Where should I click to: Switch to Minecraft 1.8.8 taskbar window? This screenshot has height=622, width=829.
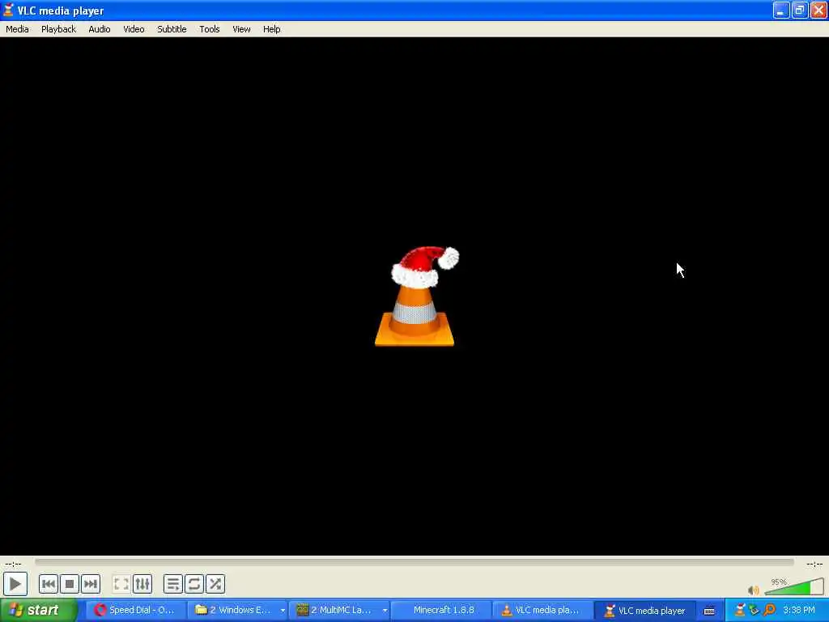pos(441,611)
